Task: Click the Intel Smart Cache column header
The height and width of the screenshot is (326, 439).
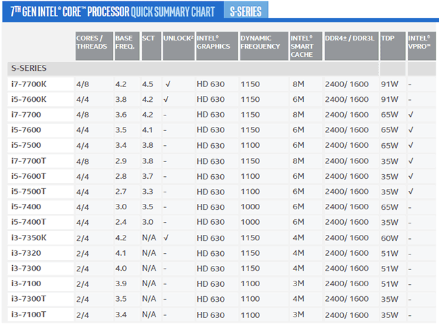Action: click(x=305, y=45)
